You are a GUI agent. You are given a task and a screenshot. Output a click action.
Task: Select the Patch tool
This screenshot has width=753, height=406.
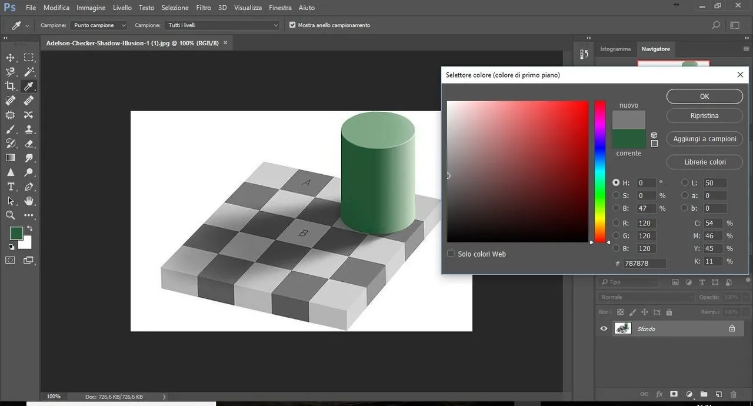click(x=11, y=115)
